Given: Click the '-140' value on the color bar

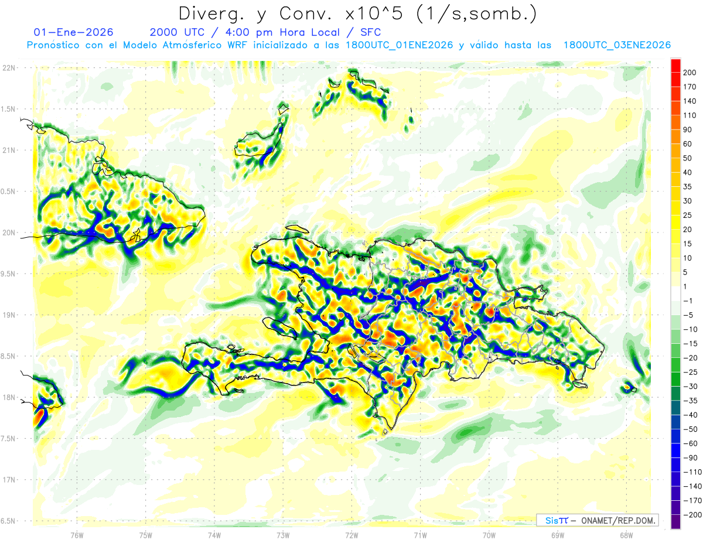Looking at the screenshot, I should point(692,486).
